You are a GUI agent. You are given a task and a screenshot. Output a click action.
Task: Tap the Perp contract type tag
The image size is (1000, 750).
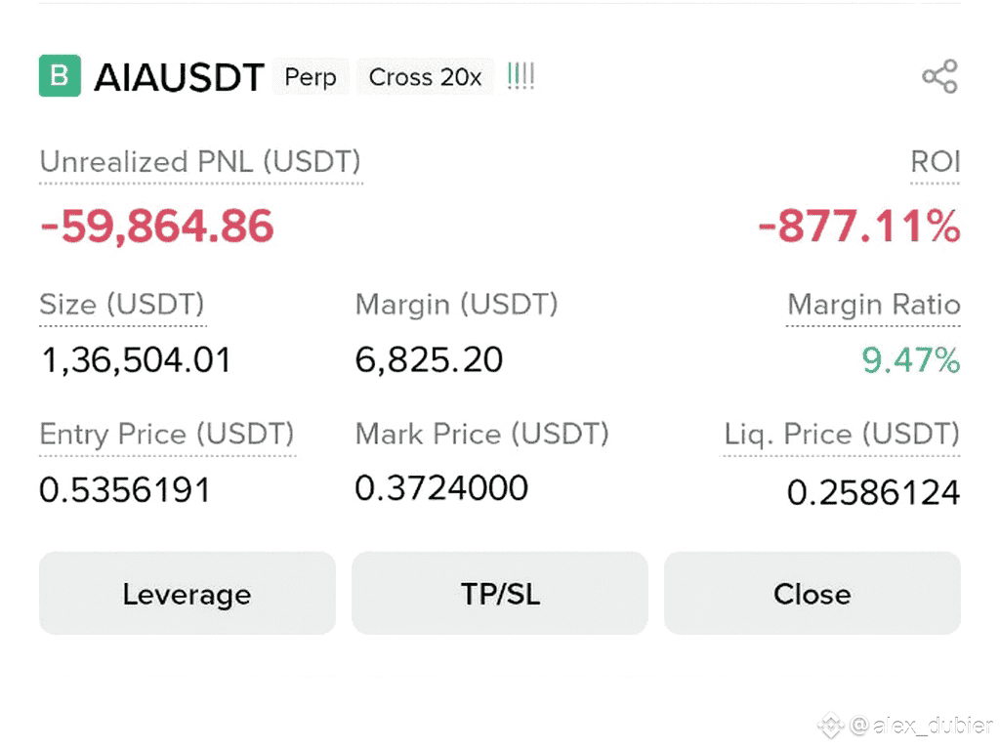(x=311, y=76)
